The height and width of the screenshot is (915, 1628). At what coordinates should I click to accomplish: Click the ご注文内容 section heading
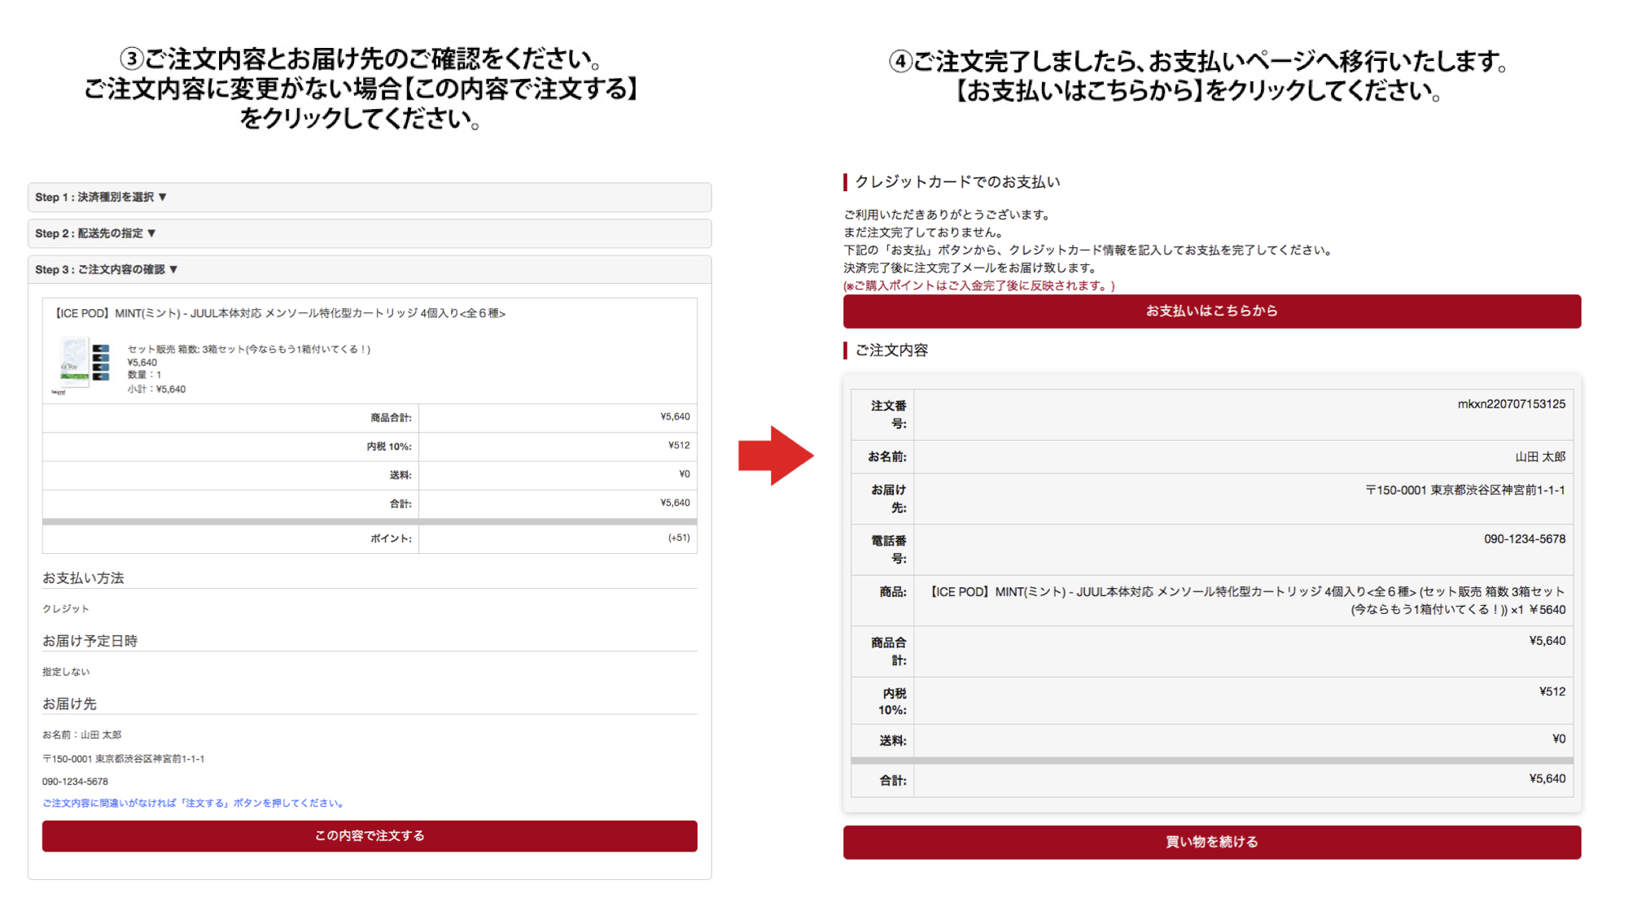pyautogui.click(x=891, y=351)
